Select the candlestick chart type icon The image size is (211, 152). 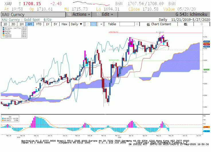(x=93, y=24)
